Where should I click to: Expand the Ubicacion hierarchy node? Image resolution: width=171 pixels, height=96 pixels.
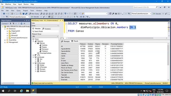pyautogui.click(x=36, y=71)
